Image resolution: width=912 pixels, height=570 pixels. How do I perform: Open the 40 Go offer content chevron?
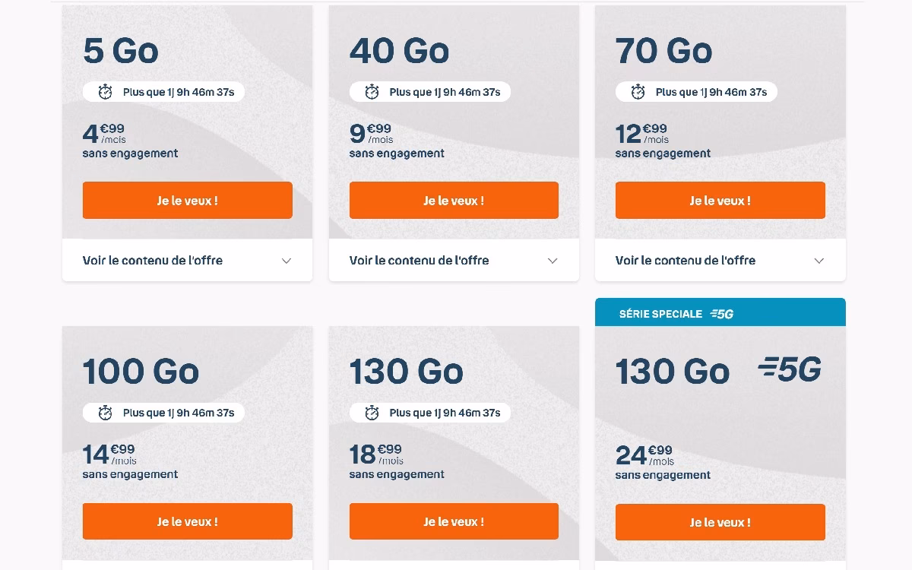point(553,260)
